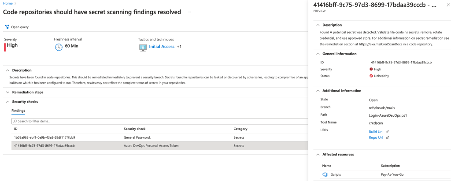Click the Initial Access tactic icon
Image resolution: width=451 pixels, height=181 pixels.
tap(142, 47)
